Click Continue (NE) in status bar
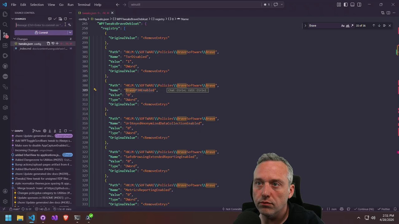This screenshot has width=399, height=224. [x=364, y=209]
